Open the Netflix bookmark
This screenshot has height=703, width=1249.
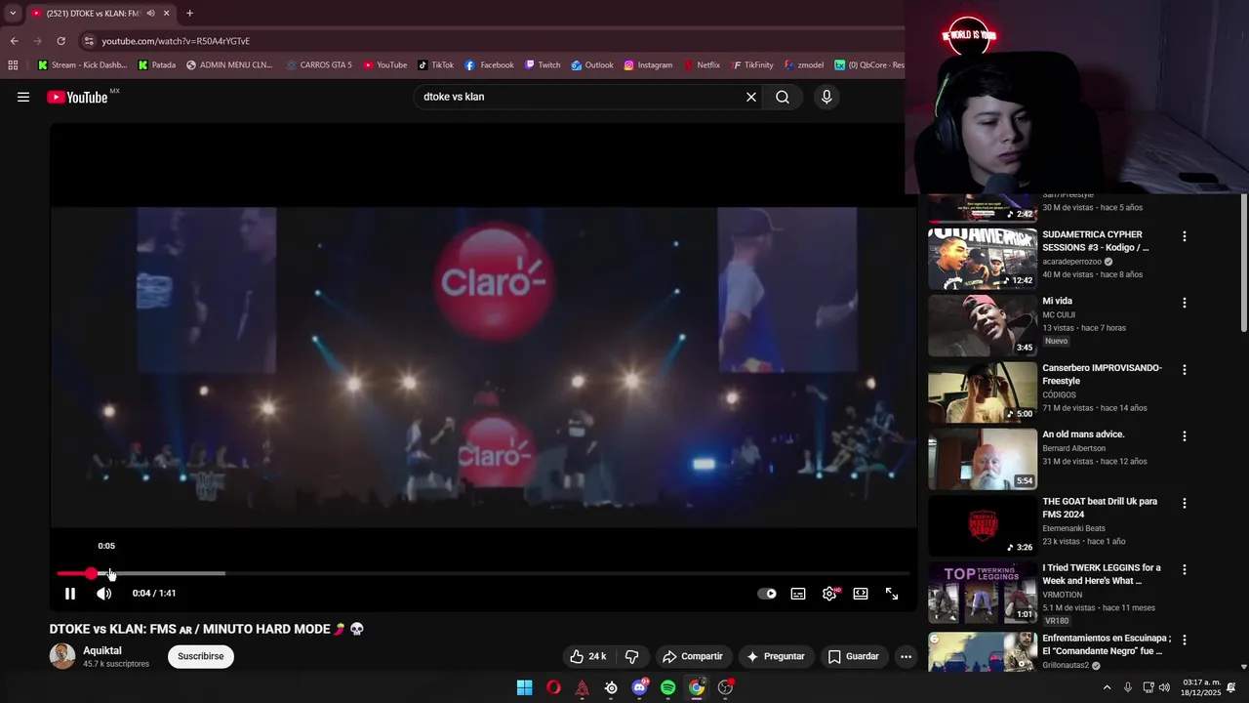coord(701,65)
